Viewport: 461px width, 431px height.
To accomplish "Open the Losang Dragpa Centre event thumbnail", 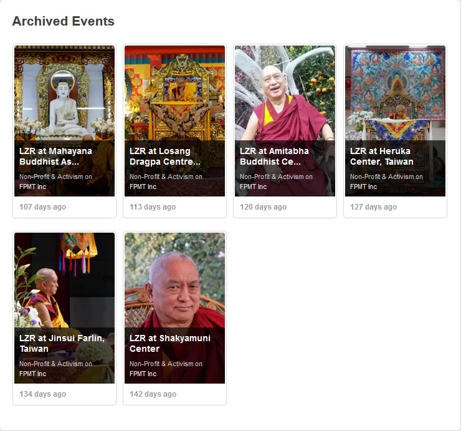I will coord(174,92).
